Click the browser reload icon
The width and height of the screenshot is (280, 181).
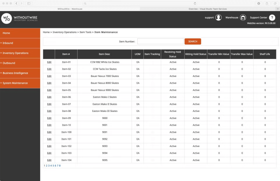coord(195,3)
